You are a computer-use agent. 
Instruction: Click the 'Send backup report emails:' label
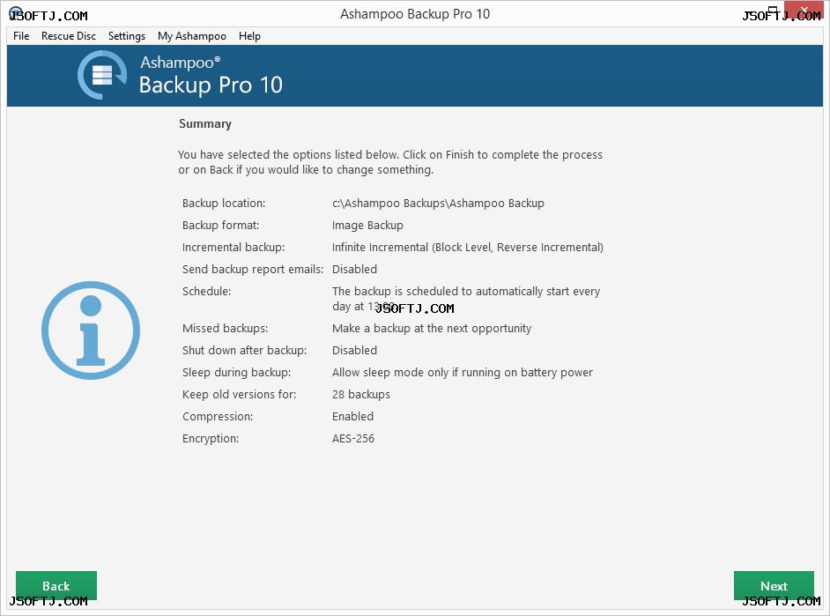click(253, 270)
